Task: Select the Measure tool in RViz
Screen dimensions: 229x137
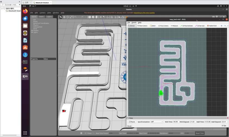Action: pos(174,26)
